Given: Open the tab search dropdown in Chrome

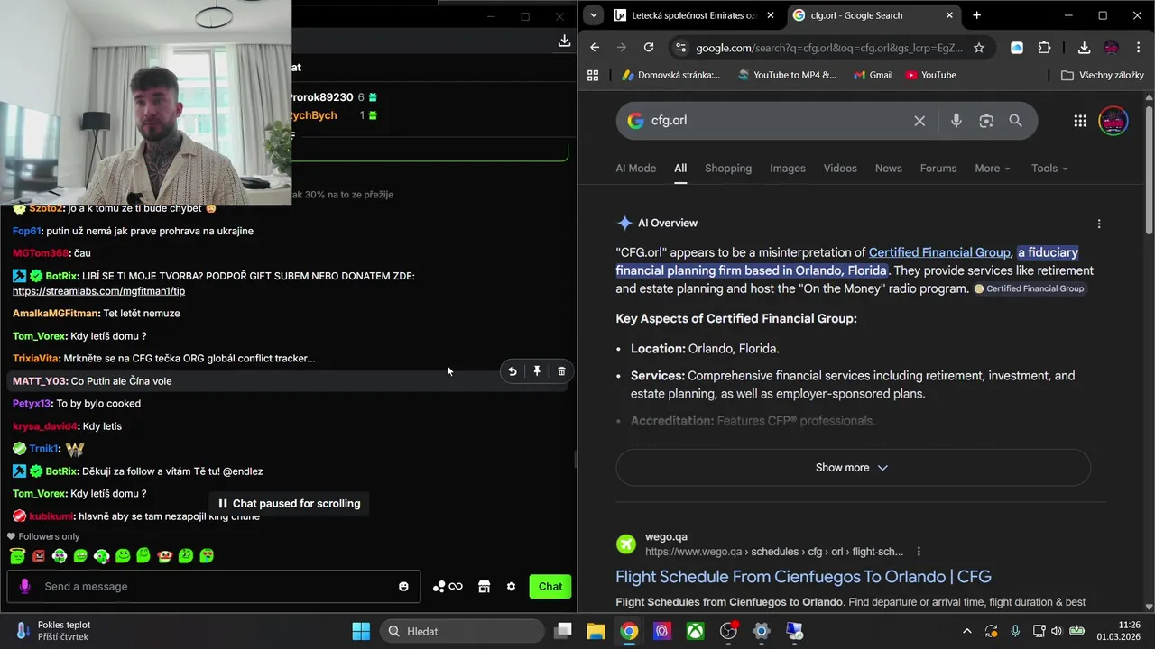Looking at the screenshot, I should coord(593,15).
